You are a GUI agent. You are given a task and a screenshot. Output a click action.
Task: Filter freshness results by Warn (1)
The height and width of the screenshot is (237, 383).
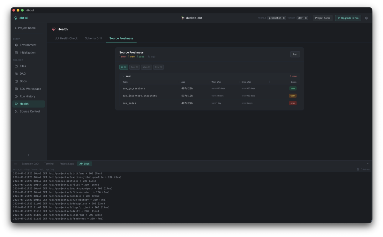[x=146, y=67]
